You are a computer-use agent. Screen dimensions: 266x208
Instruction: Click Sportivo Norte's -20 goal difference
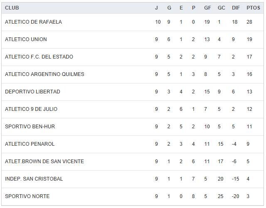(235, 196)
